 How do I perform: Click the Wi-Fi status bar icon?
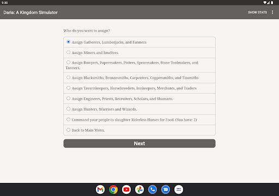(x=265, y=3)
